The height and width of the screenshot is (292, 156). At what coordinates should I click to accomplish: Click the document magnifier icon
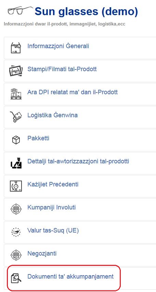[16, 278]
